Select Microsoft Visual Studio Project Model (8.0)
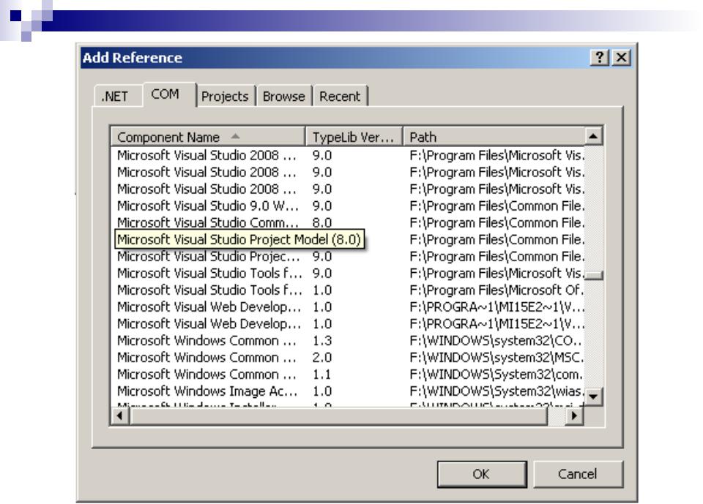This screenshot has height=504, width=703. pyautogui.click(x=239, y=240)
